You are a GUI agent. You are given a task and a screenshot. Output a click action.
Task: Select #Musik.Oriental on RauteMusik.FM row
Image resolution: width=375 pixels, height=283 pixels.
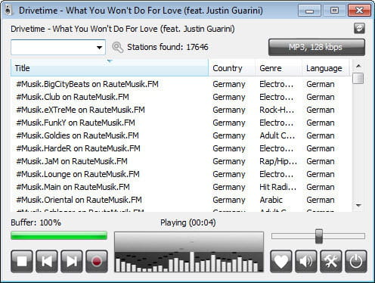(180, 200)
